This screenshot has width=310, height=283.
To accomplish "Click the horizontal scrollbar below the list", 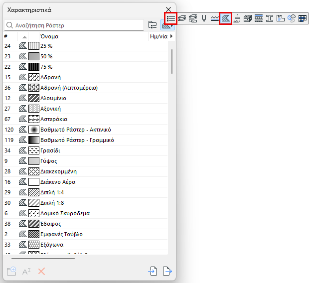I will tap(43, 258).
